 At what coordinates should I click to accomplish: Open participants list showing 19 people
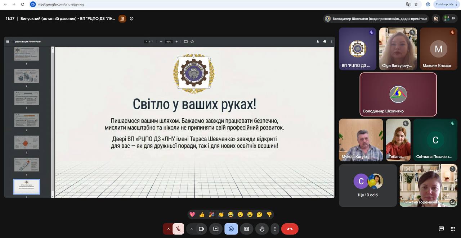tap(450, 18)
